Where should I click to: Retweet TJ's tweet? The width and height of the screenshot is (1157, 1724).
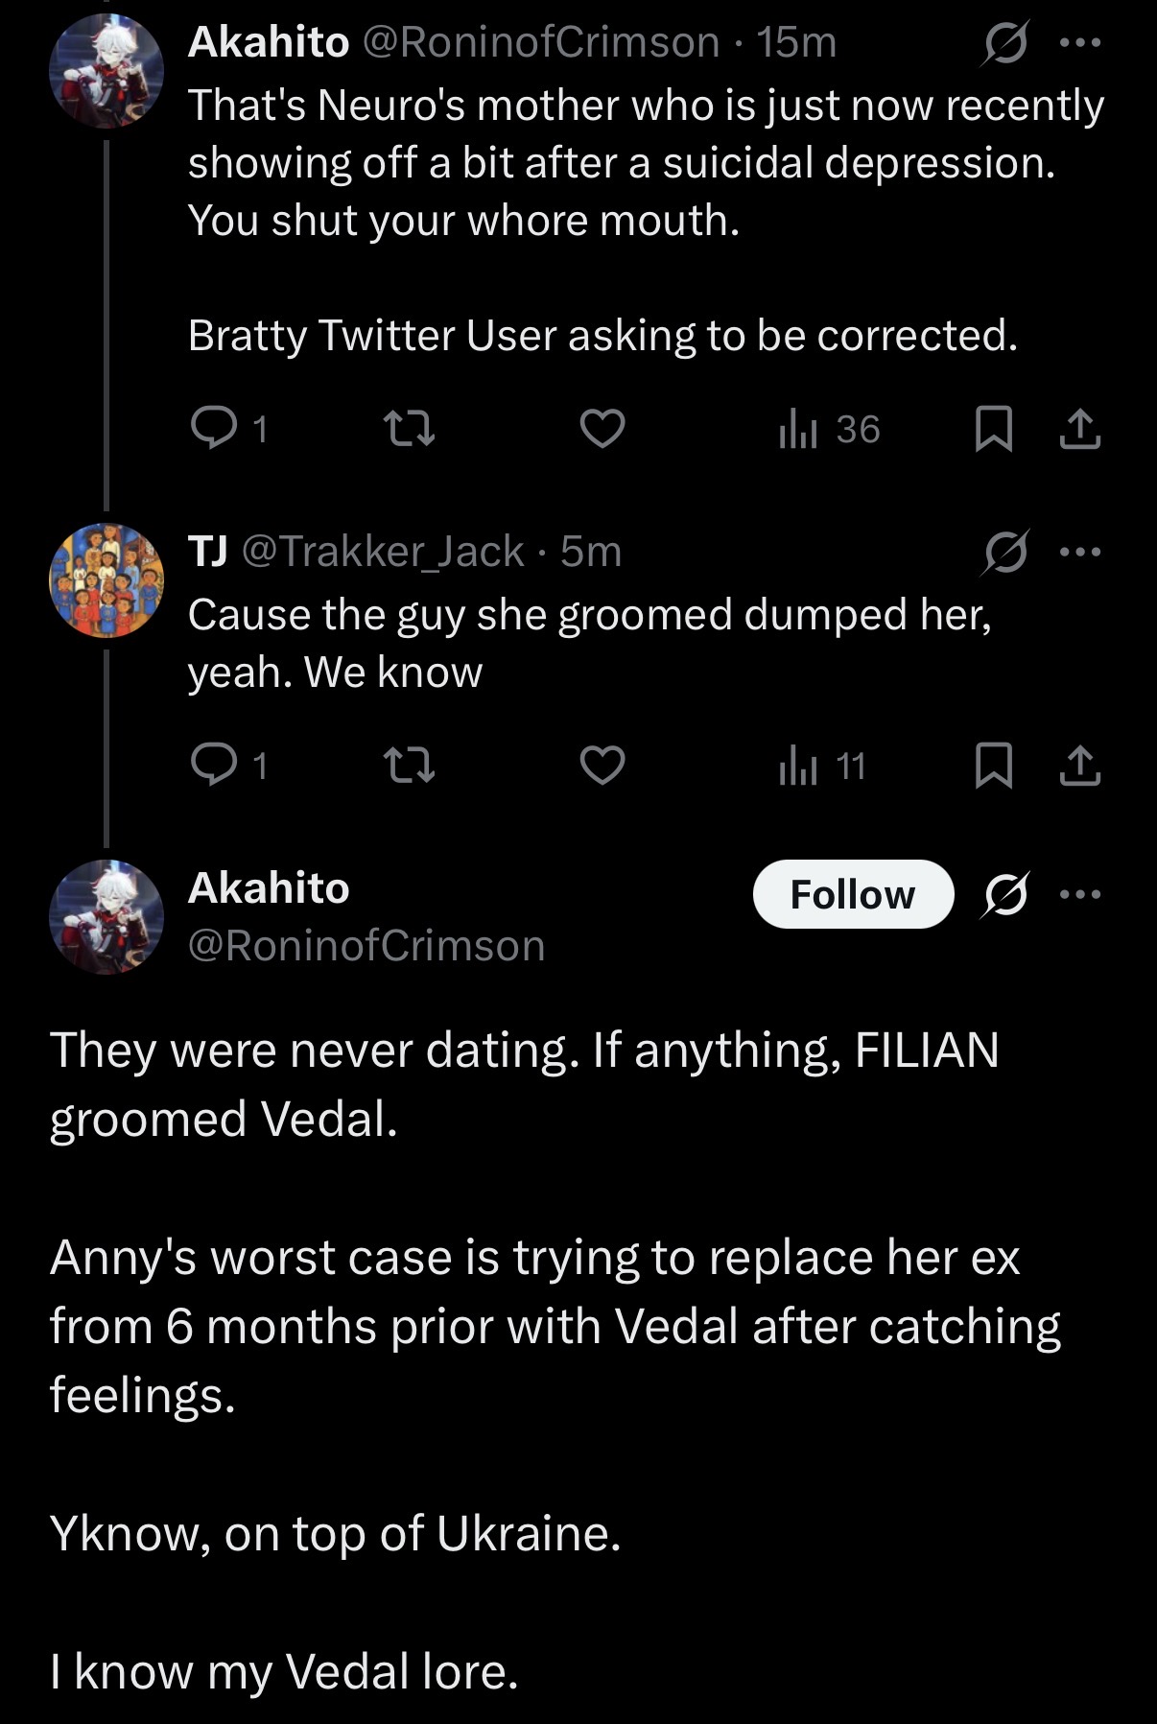409,766
